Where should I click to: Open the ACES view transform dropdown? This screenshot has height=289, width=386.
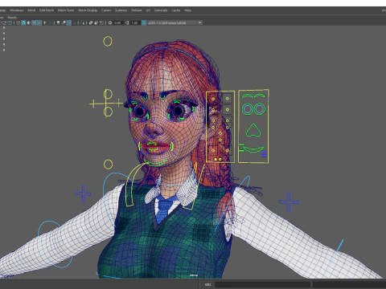[x=175, y=22]
